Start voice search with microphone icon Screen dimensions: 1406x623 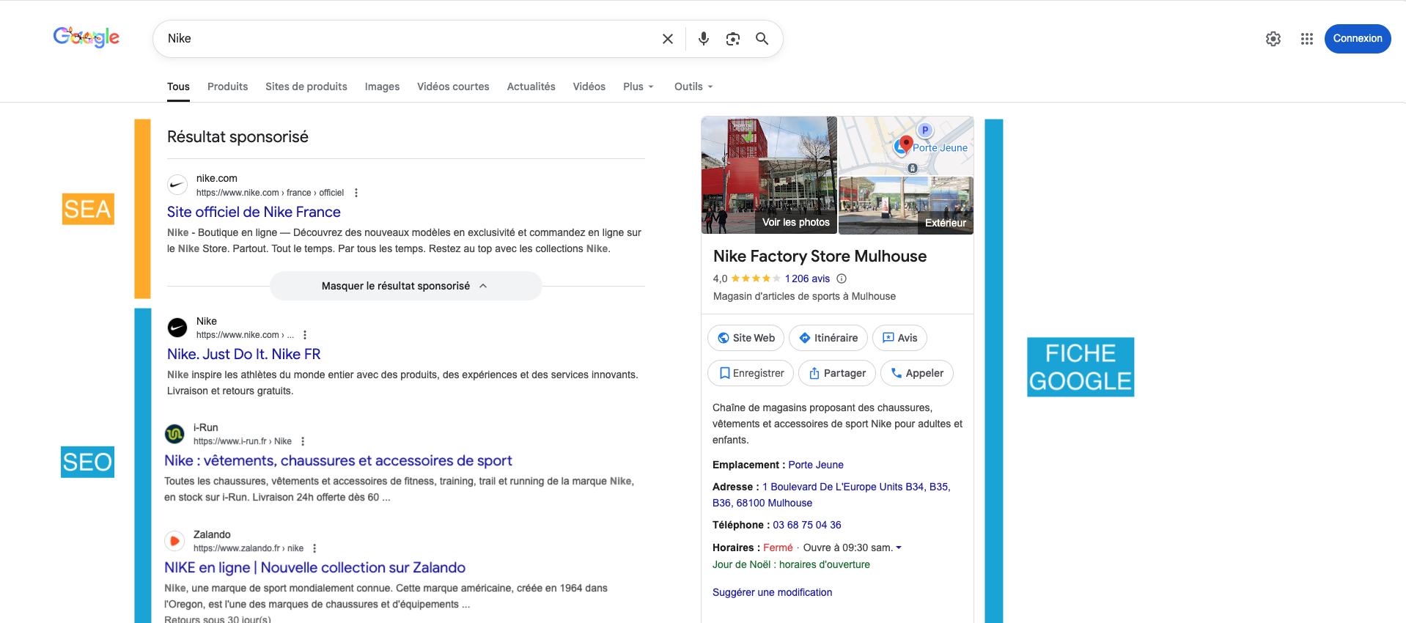pyautogui.click(x=703, y=39)
